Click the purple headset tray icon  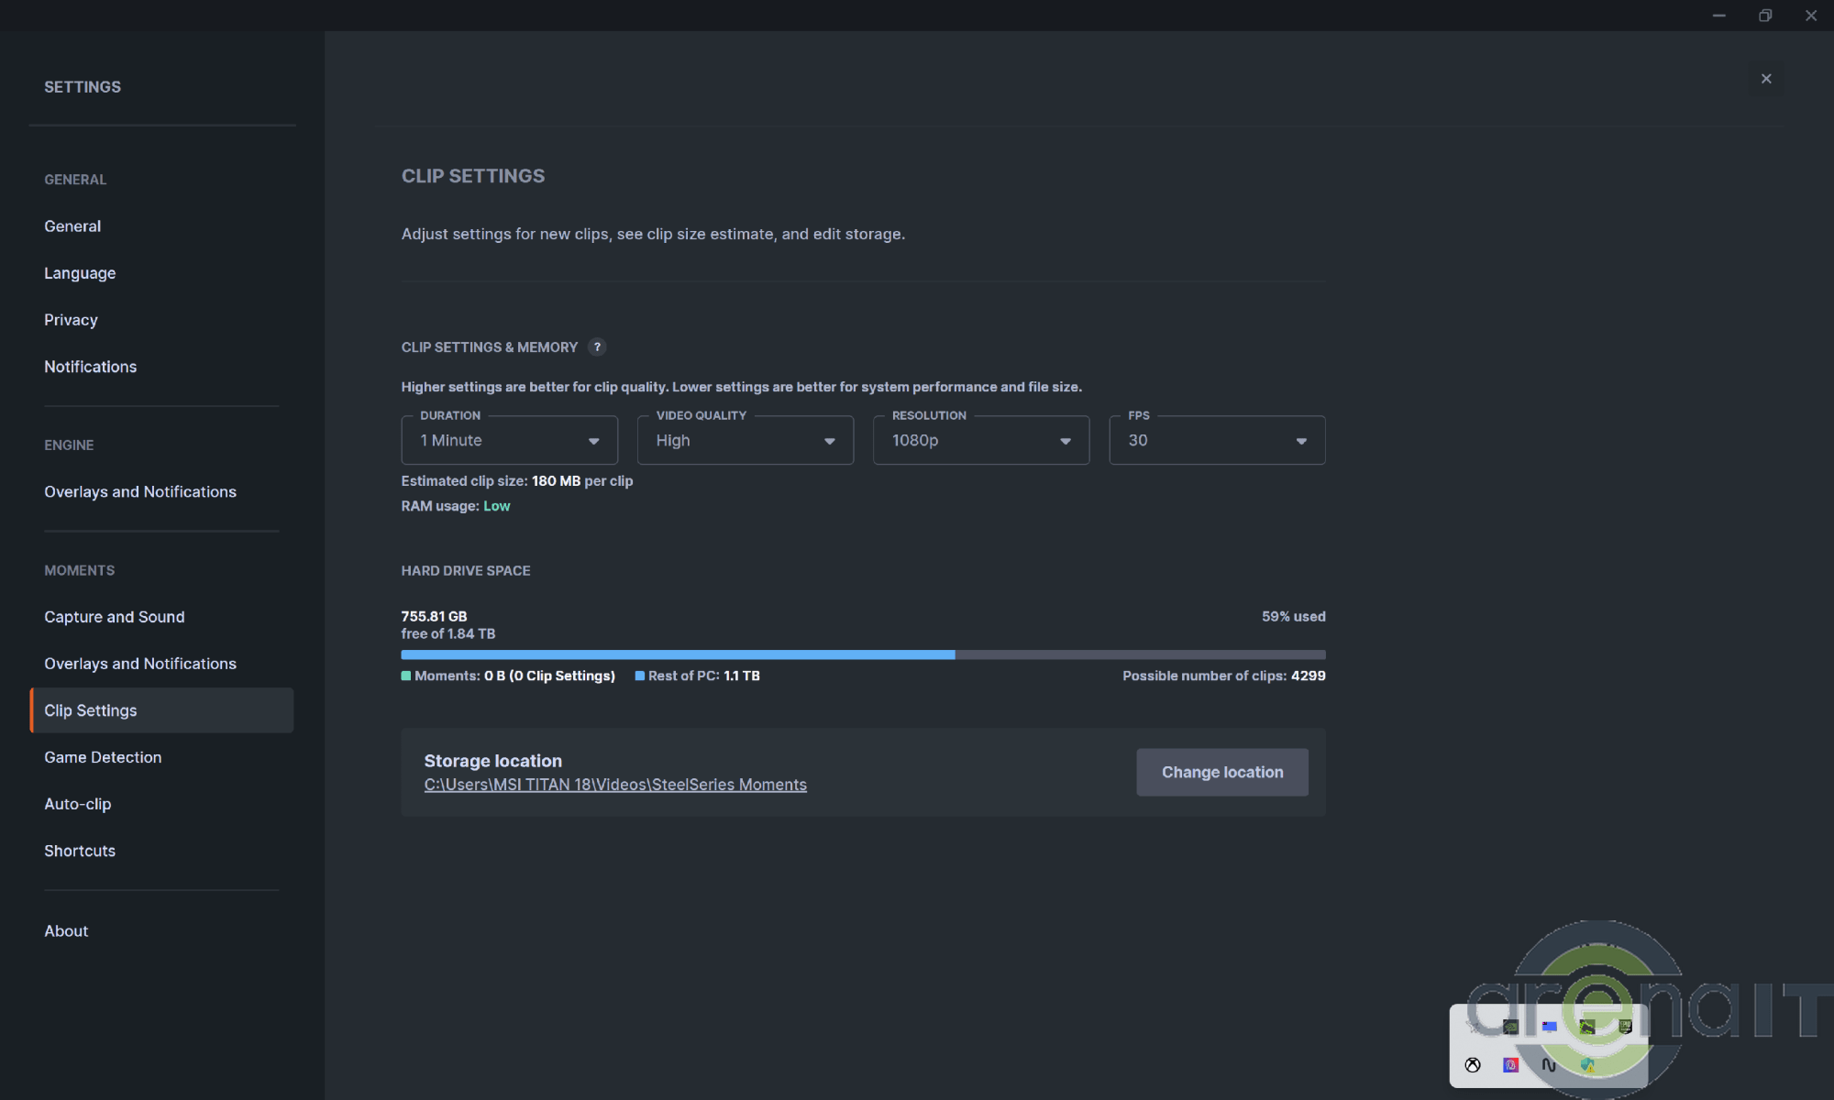click(1510, 1065)
